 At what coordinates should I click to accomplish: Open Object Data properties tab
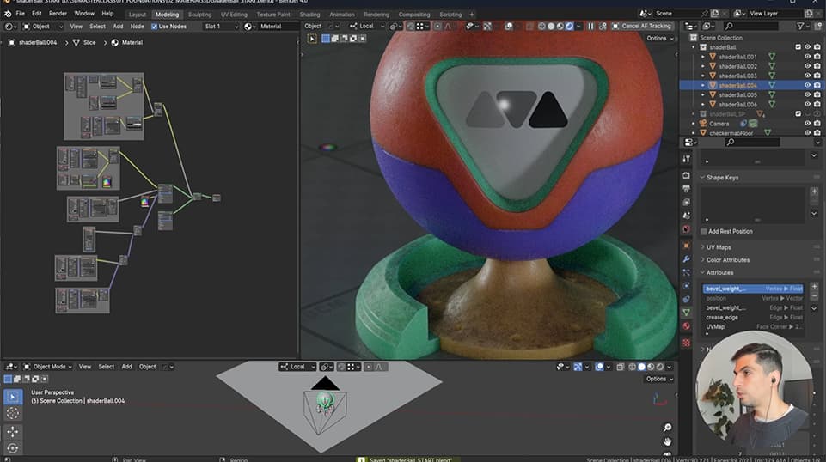click(686, 313)
